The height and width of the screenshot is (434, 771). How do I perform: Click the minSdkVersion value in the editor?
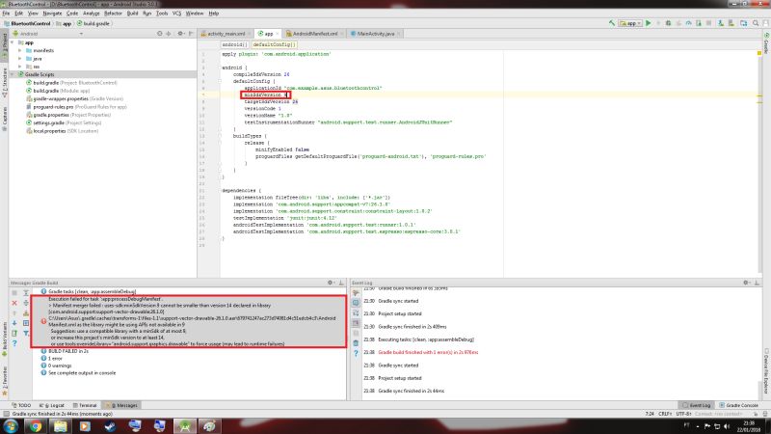coord(286,95)
